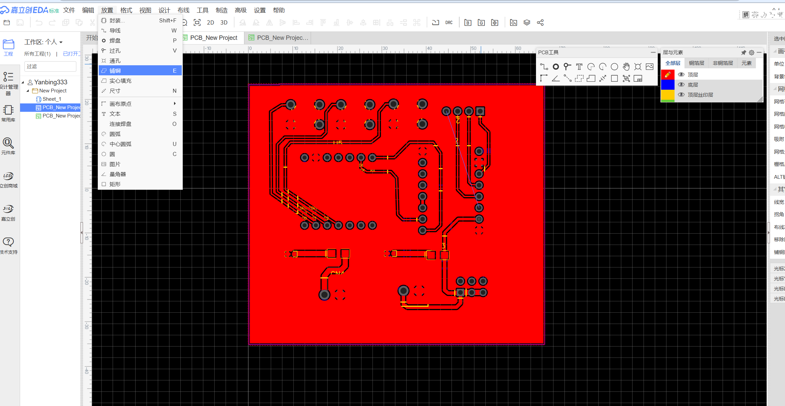Select the Connect Pad to Pad tool

tap(567, 78)
